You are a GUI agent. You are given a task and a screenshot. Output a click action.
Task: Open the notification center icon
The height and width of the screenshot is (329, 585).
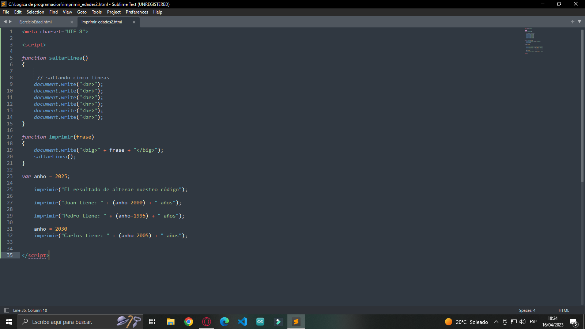pyautogui.click(x=573, y=322)
